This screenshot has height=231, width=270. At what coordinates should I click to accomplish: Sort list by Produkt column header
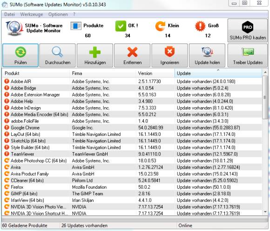point(36,73)
